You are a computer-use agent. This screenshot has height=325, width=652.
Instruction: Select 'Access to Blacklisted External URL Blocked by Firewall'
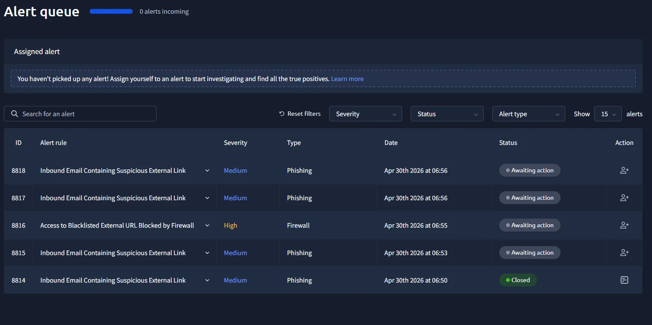(x=117, y=226)
